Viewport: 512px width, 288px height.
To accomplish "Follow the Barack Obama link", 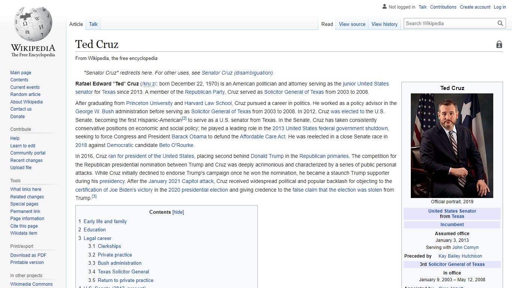I will click(189, 136).
